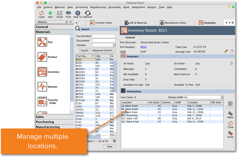Open the How To help icon
This screenshot has width=238, height=157.
(78, 15)
